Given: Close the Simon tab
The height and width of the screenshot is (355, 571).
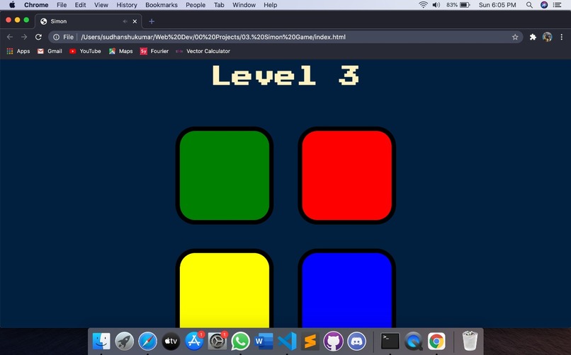Looking at the screenshot, I should click(135, 21).
